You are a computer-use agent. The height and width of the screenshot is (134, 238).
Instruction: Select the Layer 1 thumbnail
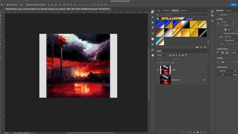point(165,70)
